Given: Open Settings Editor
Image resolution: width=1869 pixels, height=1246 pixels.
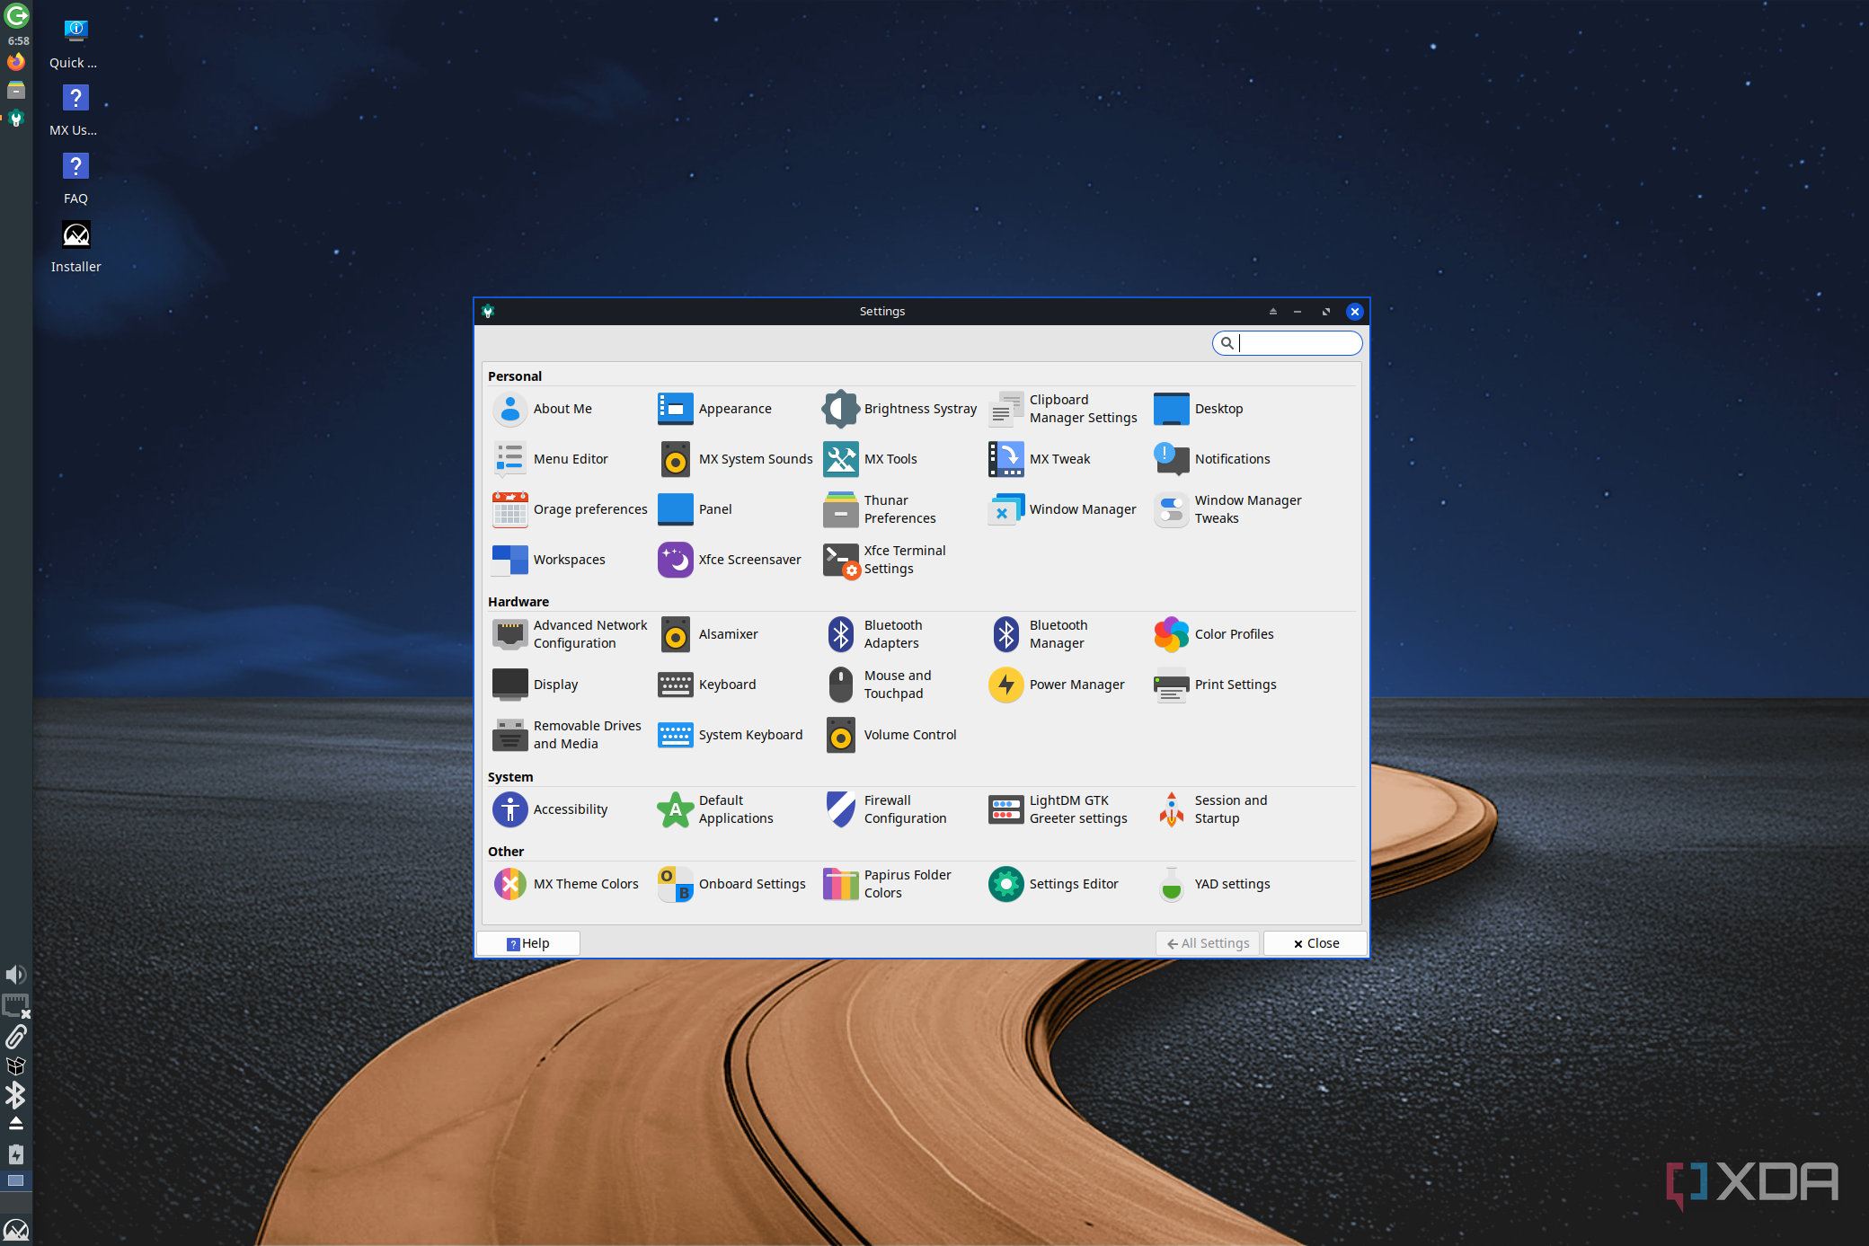Looking at the screenshot, I should (x=1054, y=884).
